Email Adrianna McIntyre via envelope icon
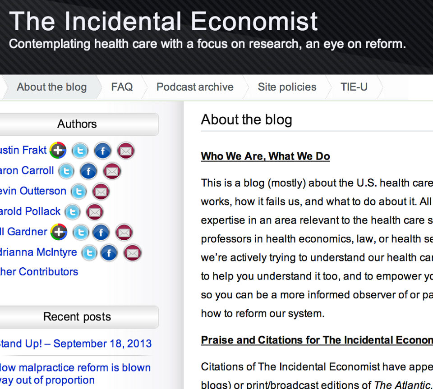 click(x=132, y=253)
